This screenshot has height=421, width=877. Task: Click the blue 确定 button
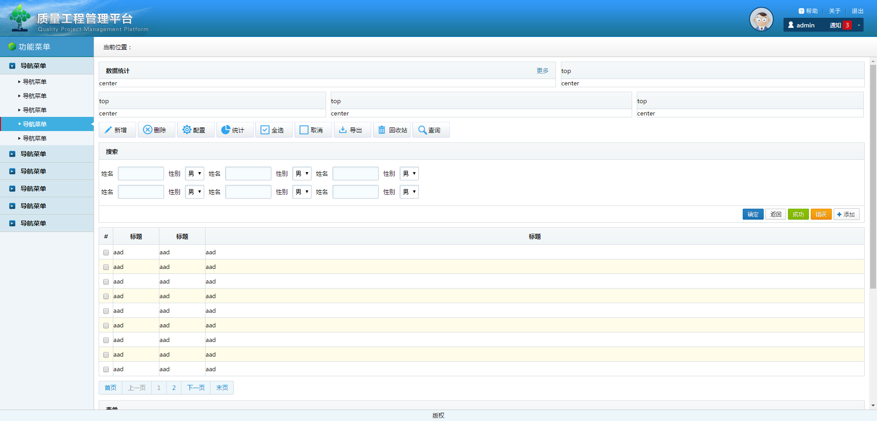click(x=753, y=214)
